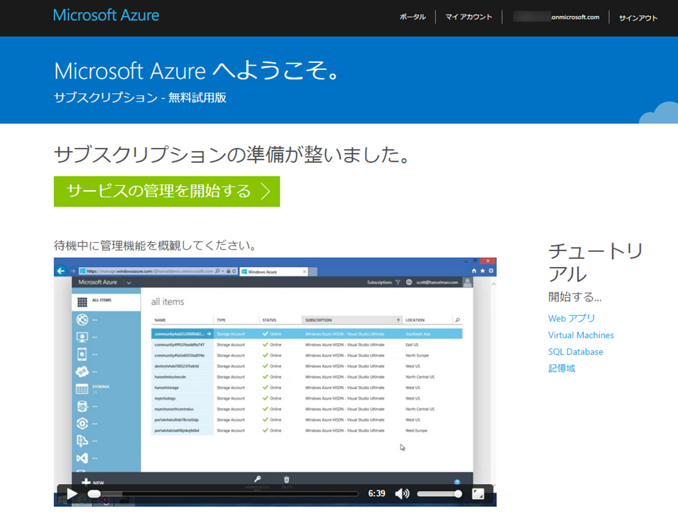Click the user avatar icon in video header
Screen dimensions: 678x531
tap(468, 283)
